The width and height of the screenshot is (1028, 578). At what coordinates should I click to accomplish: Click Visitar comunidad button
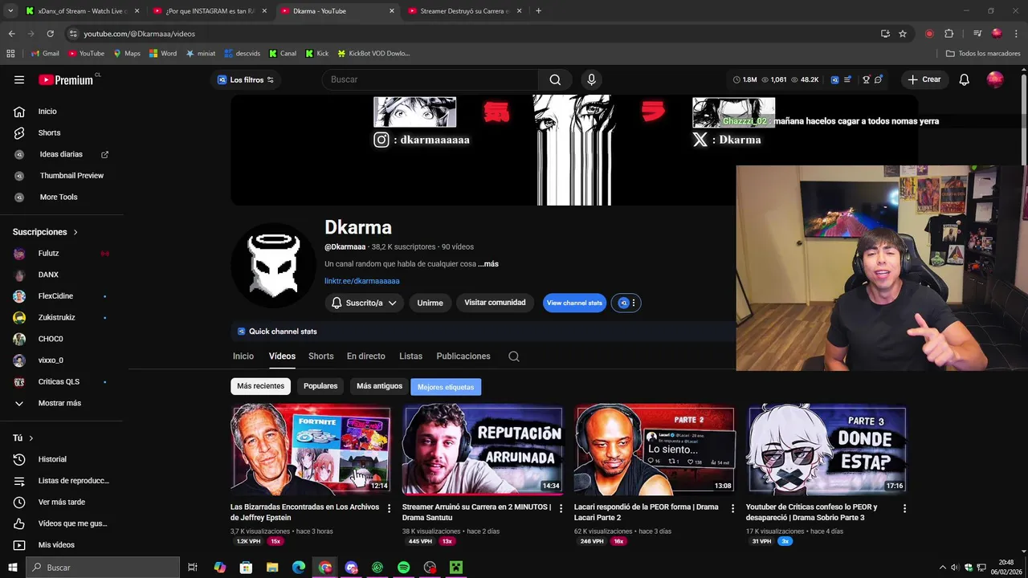(495, 303)
